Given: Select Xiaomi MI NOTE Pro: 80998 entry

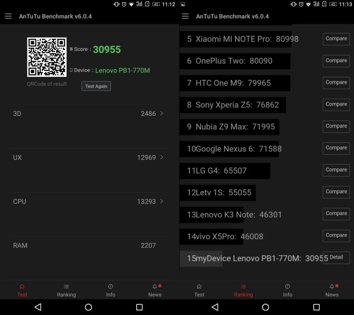Looking at the screenshot, I should tap(242, 39).
